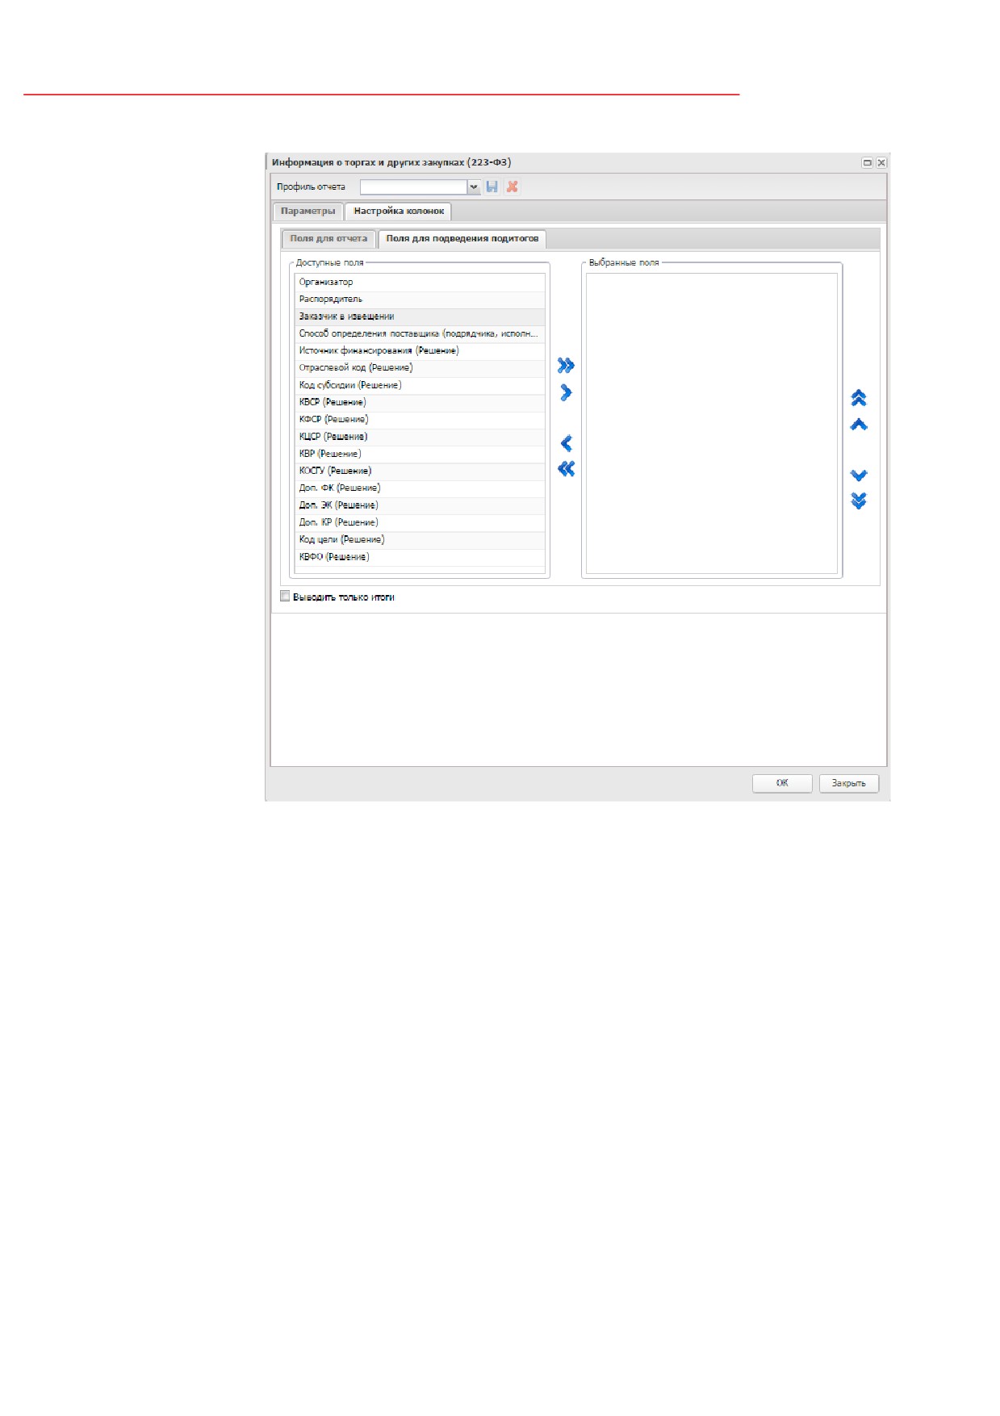Switch to the 'Параметры' tab
This screenshot has height=1416, width=1000.
click(x=308, y=211)
